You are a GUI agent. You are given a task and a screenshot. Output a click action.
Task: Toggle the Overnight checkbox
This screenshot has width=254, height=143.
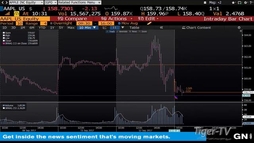click(x=51, y=23)
